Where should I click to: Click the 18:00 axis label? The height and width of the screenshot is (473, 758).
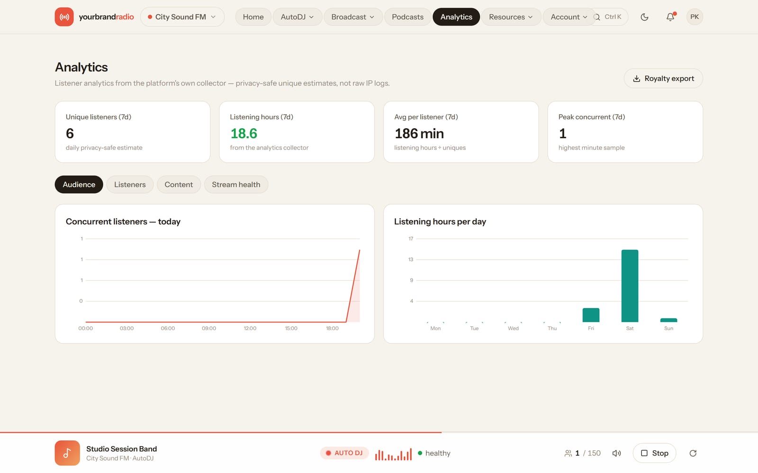coord(332,328)
